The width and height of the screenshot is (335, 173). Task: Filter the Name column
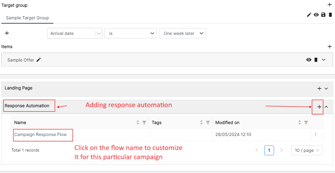pos(144,122)
